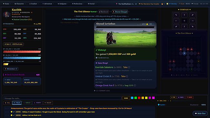Open the Game dropdown menu
This screenshot has height=118, width=210.
pyautogui.click(x=7, y=4)
